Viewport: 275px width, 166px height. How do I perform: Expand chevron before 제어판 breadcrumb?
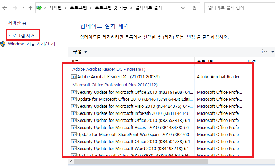pos(45,8)
